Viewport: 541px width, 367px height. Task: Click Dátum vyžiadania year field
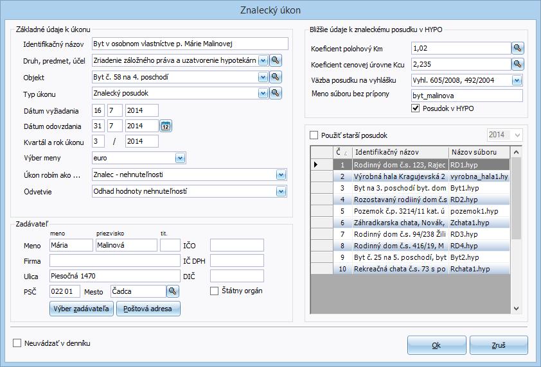pyautogui.click(x=142, y=110)
